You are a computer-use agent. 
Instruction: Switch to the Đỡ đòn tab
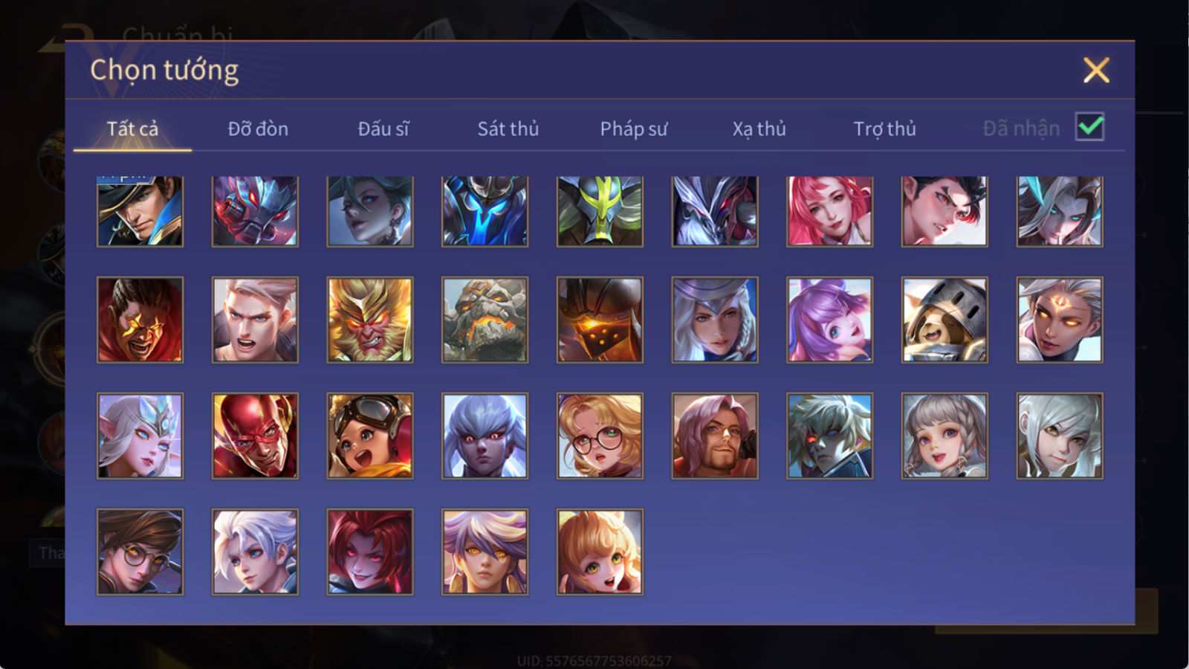pos(258,129)
